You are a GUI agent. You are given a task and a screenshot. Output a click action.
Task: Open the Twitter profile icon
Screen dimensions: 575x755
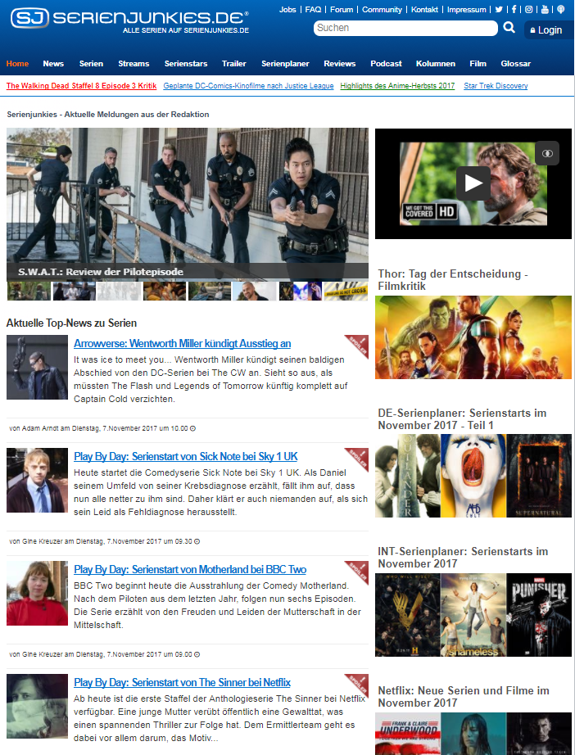(499, 9)
